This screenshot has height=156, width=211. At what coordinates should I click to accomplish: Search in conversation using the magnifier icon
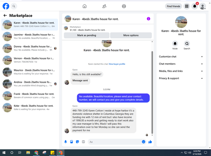[x=187, y=43]
